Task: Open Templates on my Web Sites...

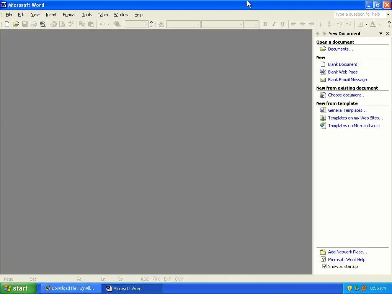Action: coord(356,118)
